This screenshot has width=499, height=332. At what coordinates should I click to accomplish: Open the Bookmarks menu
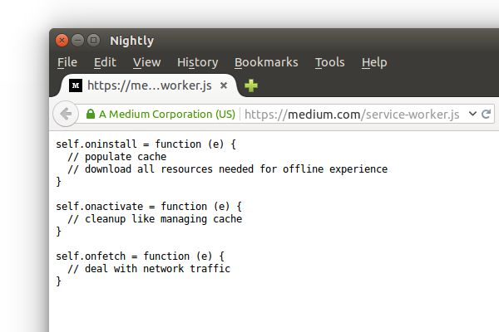tap(266, 62)
